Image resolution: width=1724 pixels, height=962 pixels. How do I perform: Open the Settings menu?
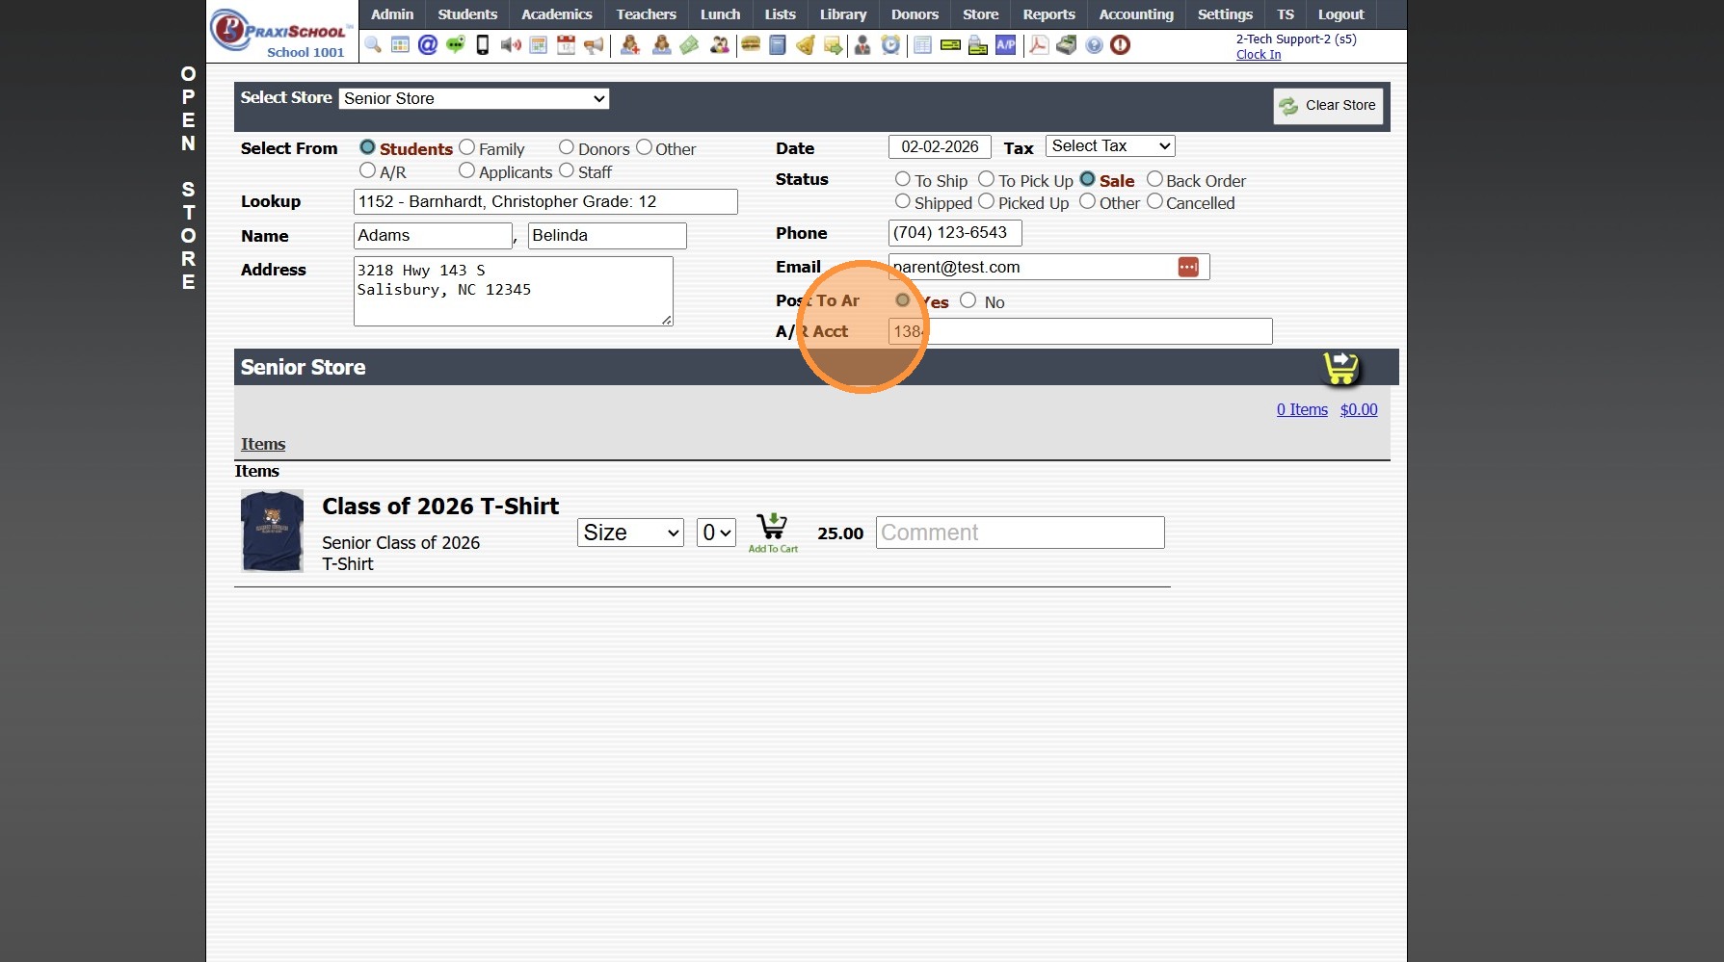pos(1225,14)
